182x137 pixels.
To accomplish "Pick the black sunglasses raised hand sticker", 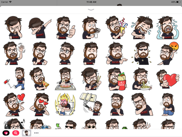I will 141,53.
